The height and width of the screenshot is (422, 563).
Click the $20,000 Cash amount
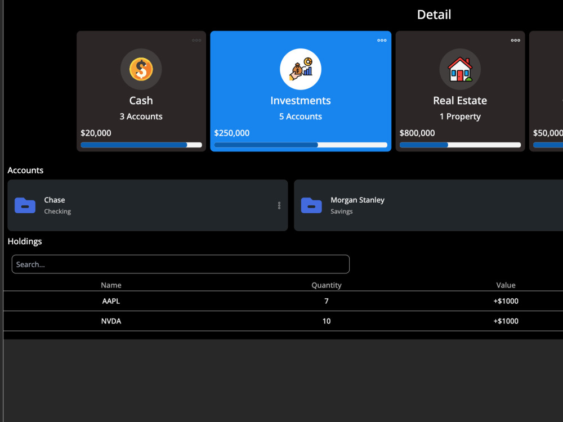coord(96,133)
